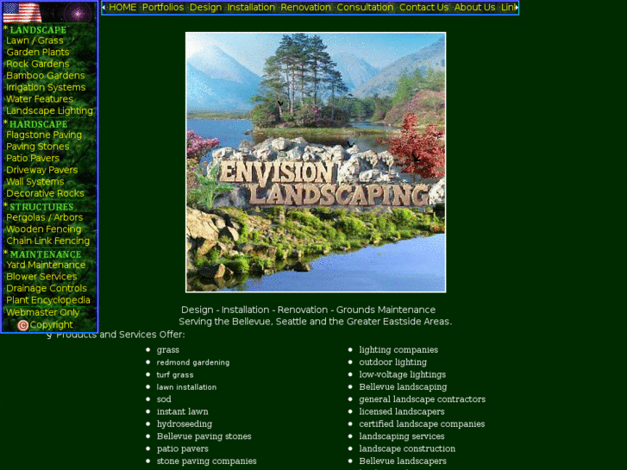Click the 'landscape construction' list item
Image resolution: width=627 pixels, height=470 pixels.
click(x=407, y=448)
